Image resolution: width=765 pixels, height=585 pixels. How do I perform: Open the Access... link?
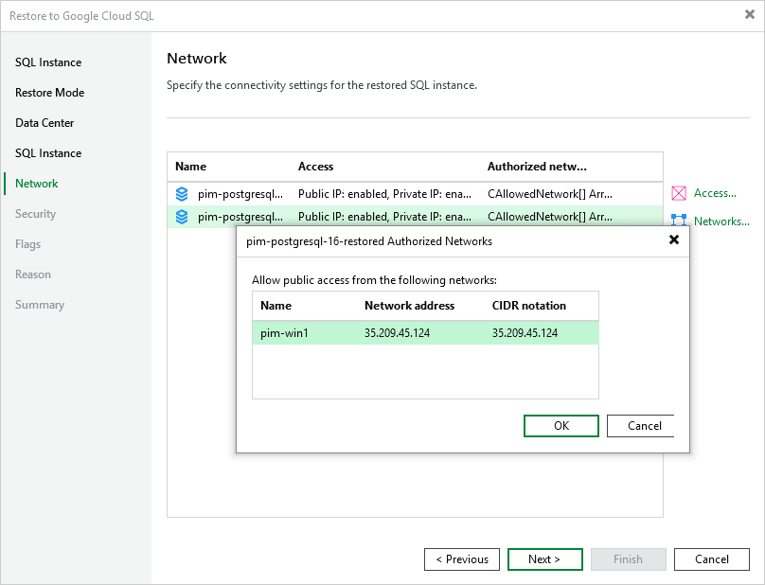(715, 193)
